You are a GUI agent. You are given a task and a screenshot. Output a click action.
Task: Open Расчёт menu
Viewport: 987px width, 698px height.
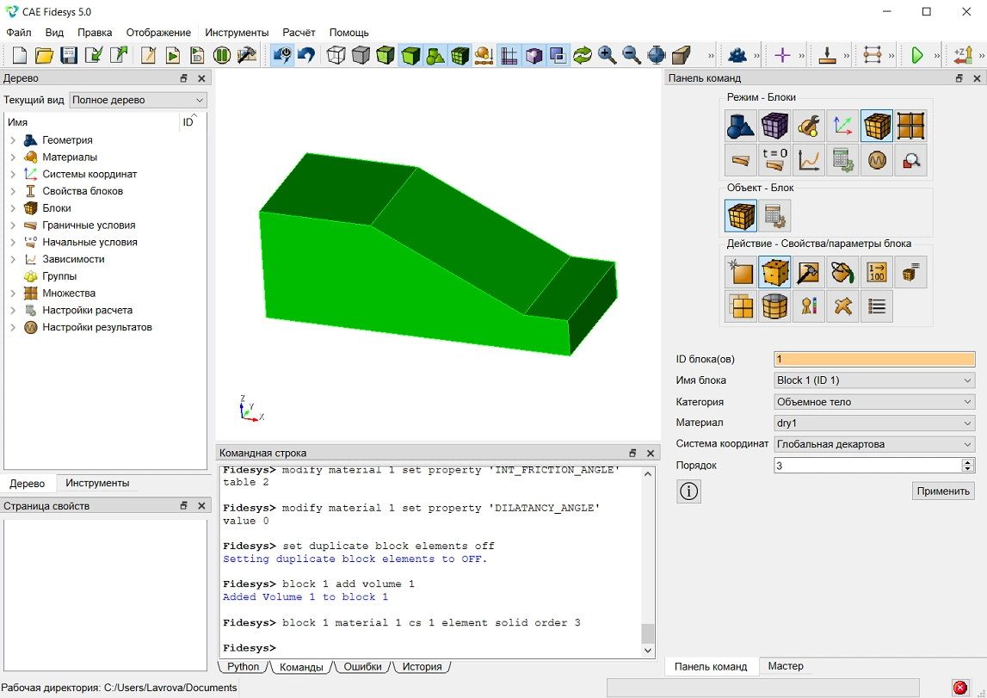pos(299,33)
